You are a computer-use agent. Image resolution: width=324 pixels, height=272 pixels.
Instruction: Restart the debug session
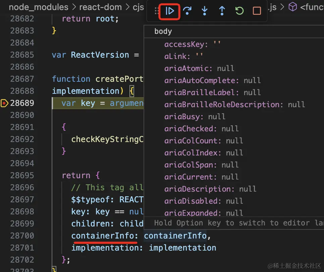click(x=239, y=11)
